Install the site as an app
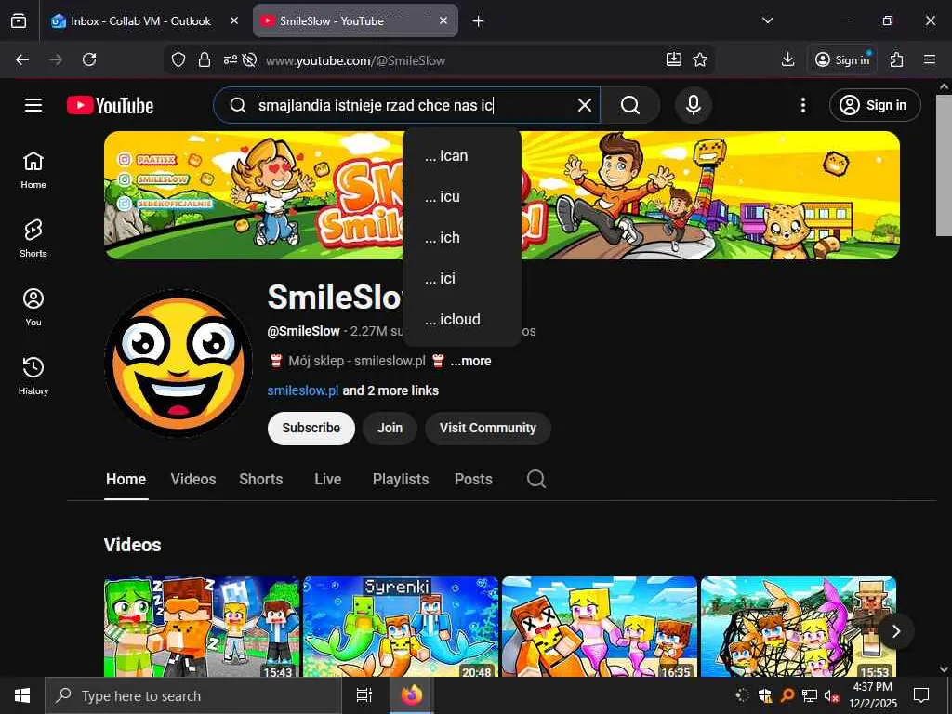The height and width of the screenshot is (714, 952). tap(673, 59)
